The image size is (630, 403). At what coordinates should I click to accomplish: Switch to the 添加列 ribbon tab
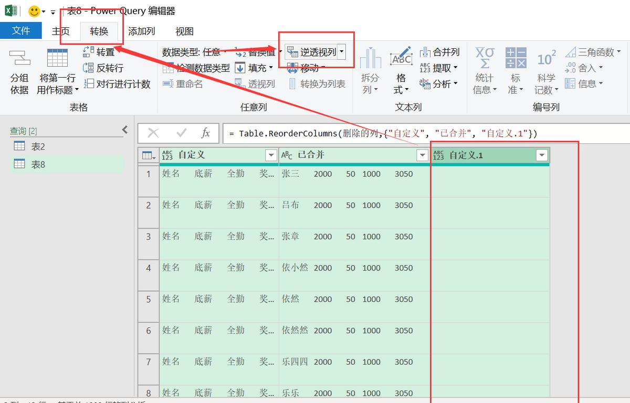141,31
